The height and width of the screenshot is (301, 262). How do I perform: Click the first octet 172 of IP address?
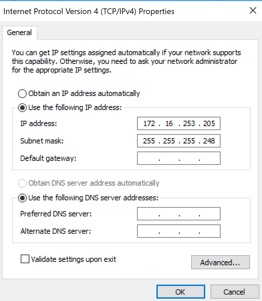coord(149,124)
